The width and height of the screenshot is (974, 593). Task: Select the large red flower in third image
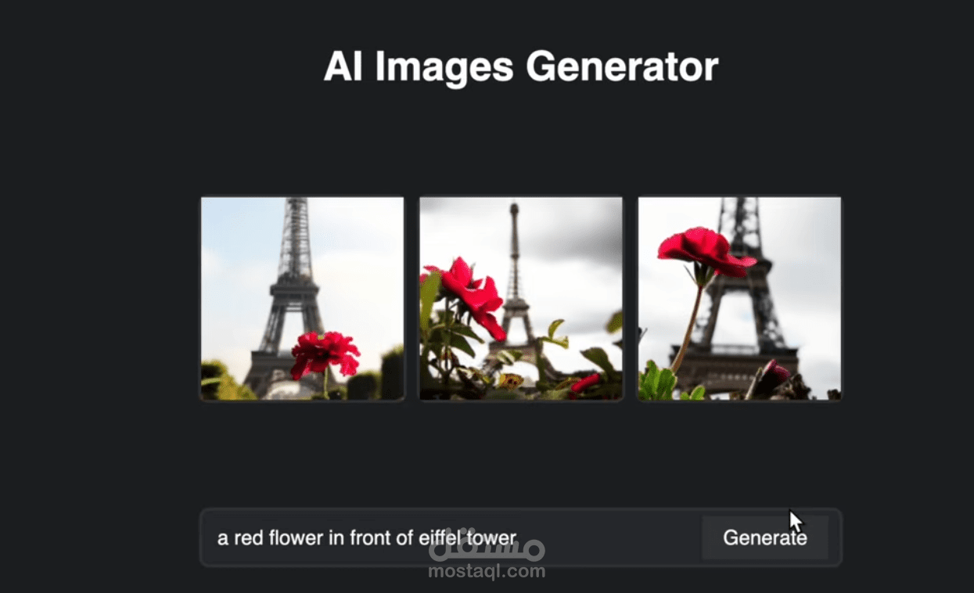(x=706, y=250)
